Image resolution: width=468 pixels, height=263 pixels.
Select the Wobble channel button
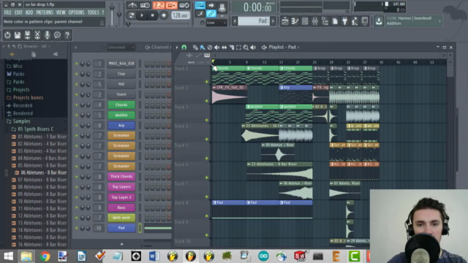[121, 115]
